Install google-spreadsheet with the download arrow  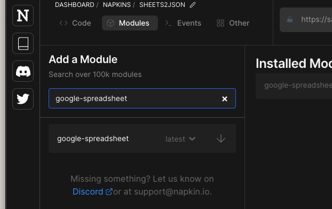tap(221, 138)
